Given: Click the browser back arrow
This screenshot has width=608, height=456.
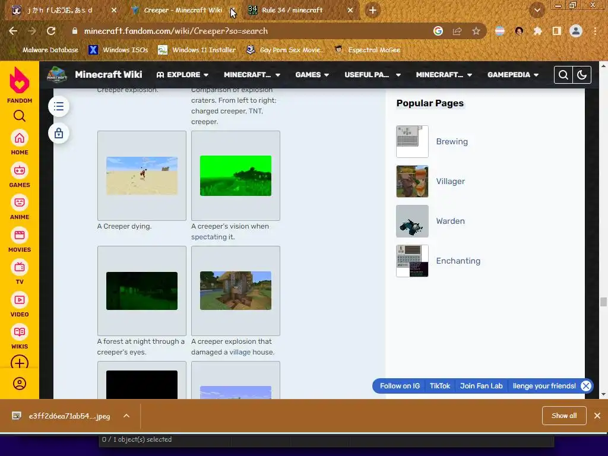Looking at the screenshot, I should pos(13,31).
